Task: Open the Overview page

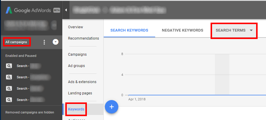Action: 75,27
